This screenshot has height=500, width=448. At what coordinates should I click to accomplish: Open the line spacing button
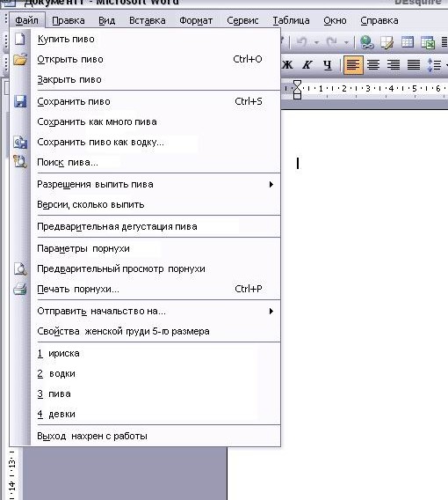coord(435,65)
